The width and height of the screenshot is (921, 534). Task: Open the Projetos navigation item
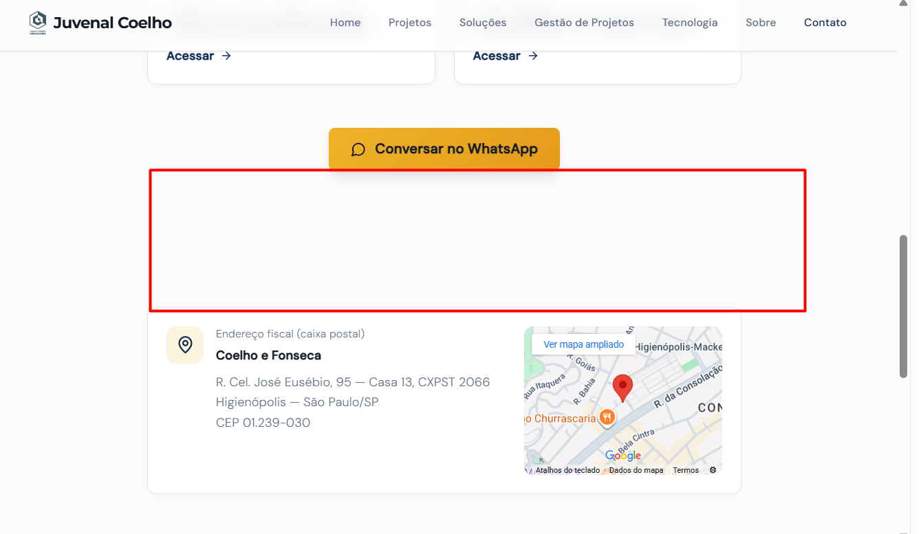(x=410, y=23)
